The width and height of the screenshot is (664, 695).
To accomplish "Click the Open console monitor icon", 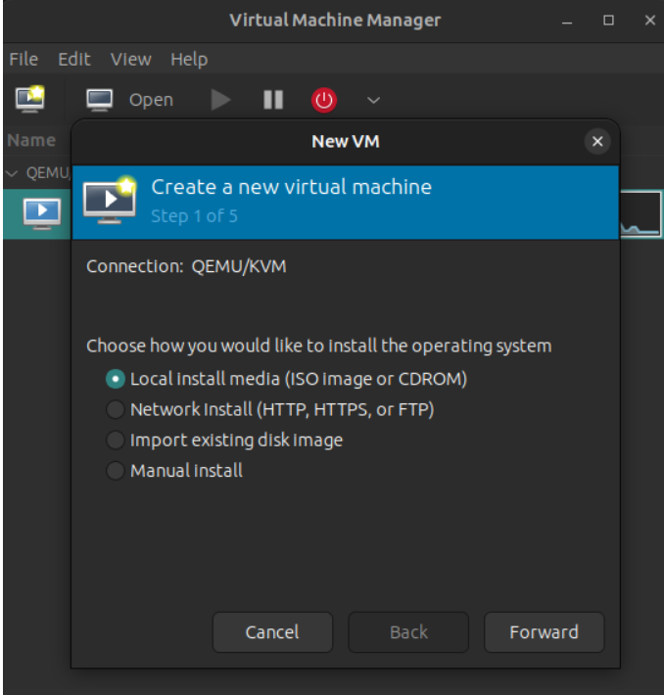I will click(99, 100).
